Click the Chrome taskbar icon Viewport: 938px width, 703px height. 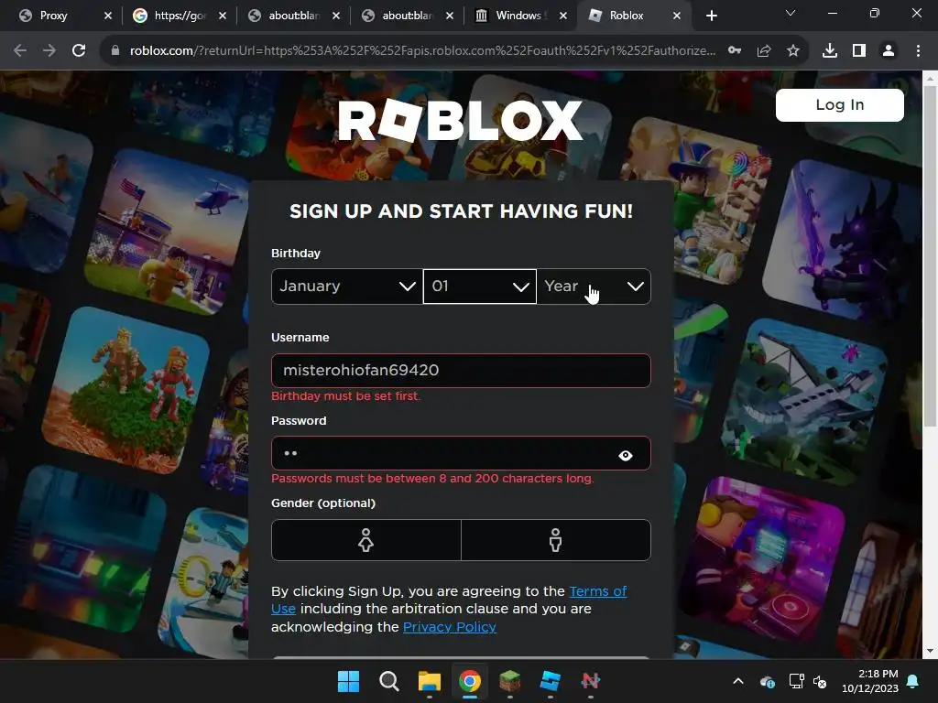[x=470, y=681]
